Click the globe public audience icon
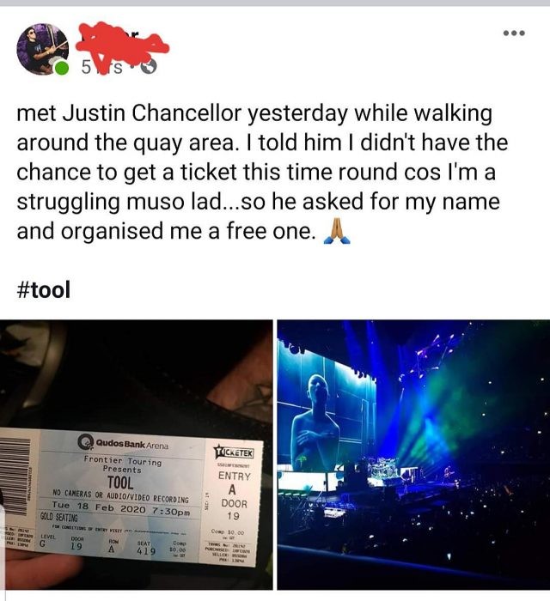The width and height of the screenshot is (550, 601). pos(149,68)
